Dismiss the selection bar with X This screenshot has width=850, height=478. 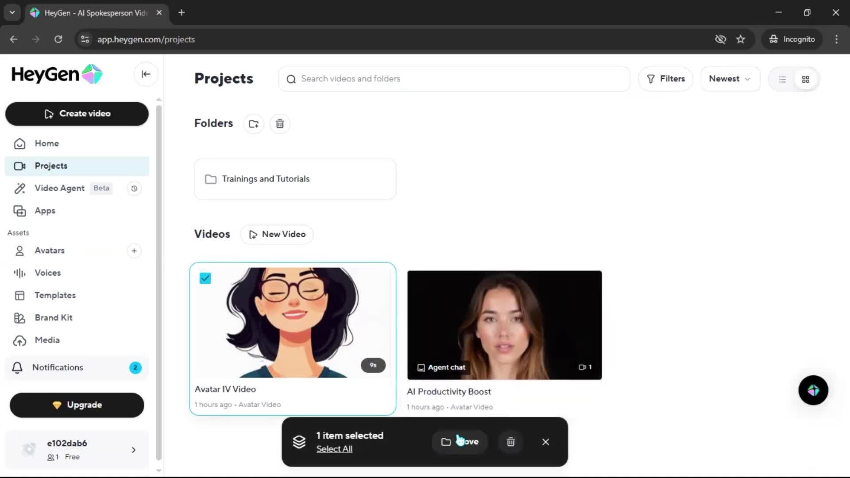545,442
